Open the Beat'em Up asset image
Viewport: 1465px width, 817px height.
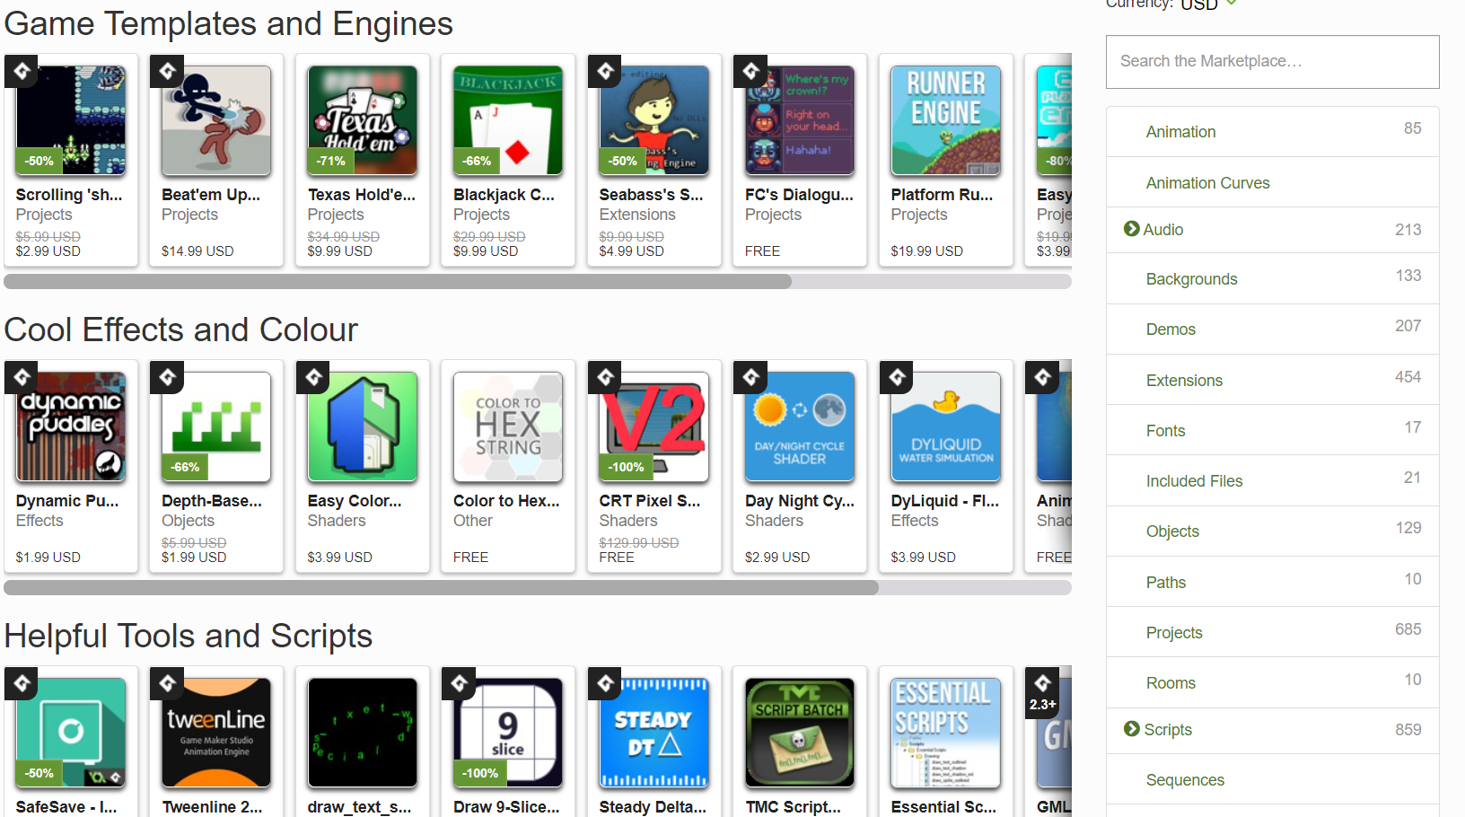click(x=216, y=120)
